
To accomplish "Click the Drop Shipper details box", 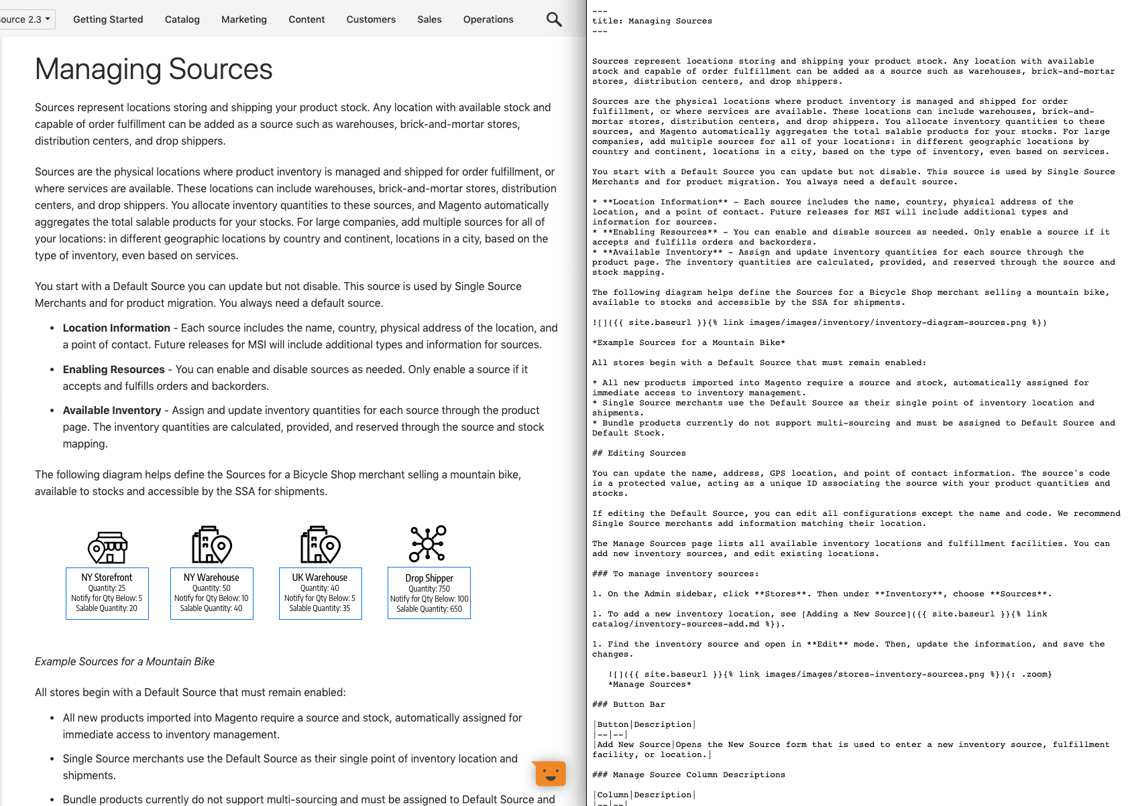I will coord(429,593).
